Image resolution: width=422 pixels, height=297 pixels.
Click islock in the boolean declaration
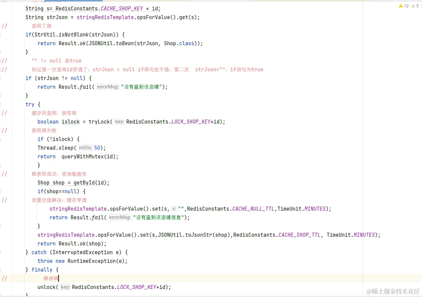point(71,122)
